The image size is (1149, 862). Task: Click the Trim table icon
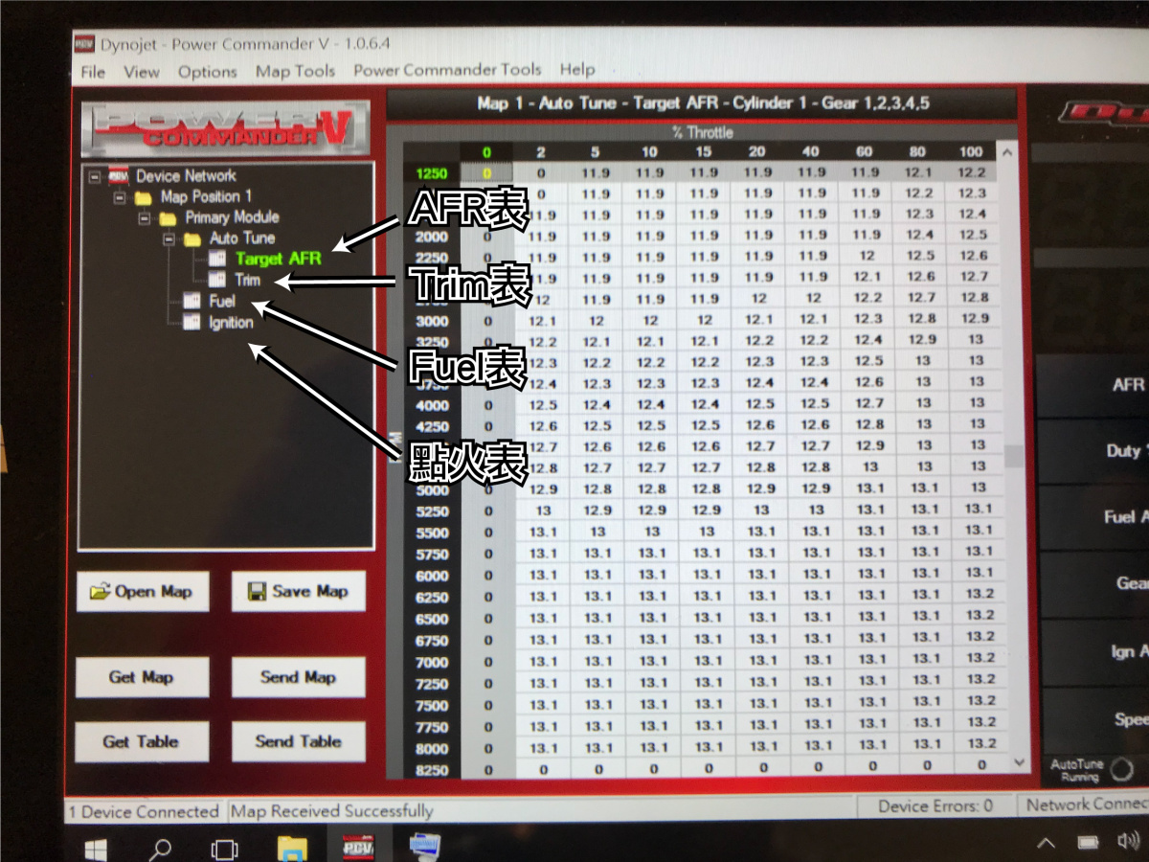click(217, 281)
